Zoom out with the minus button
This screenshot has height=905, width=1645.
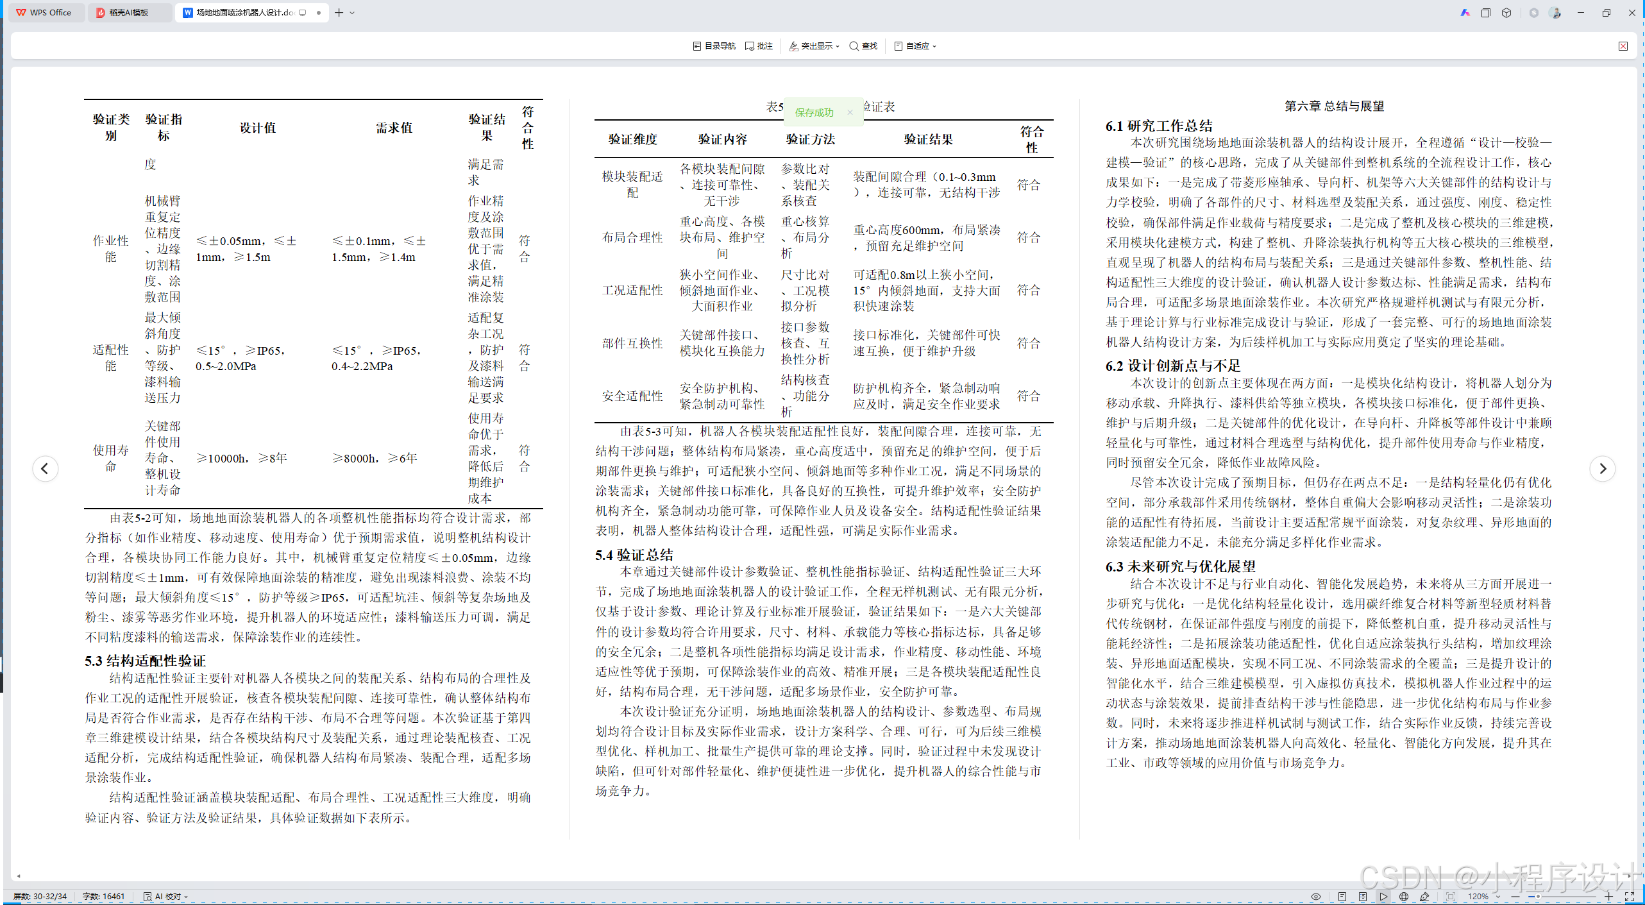click(1515, 897)
